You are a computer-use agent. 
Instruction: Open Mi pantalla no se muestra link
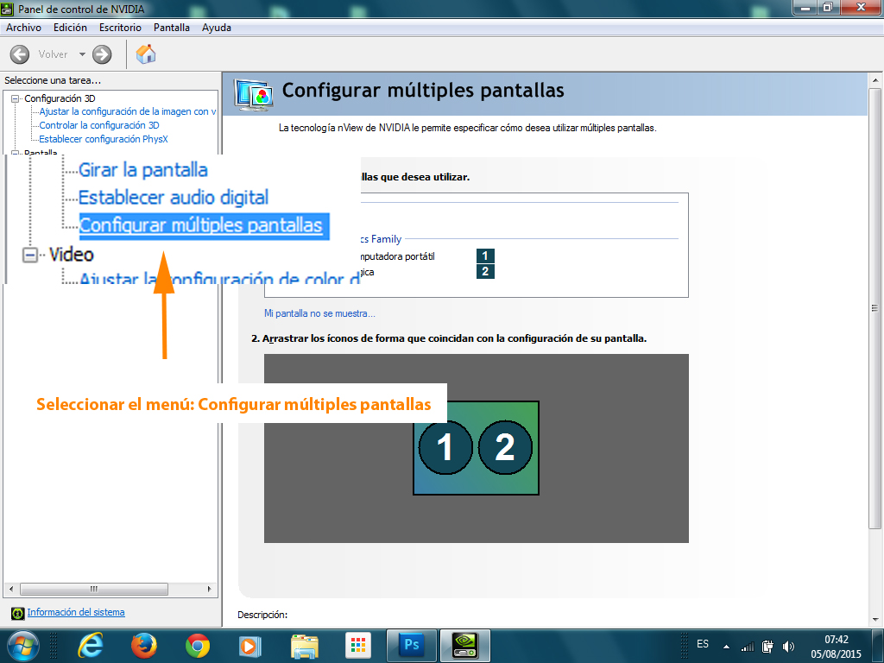[319, 313]
